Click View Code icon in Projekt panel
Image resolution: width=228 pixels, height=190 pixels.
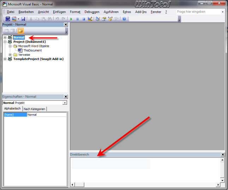pos(7,31)
